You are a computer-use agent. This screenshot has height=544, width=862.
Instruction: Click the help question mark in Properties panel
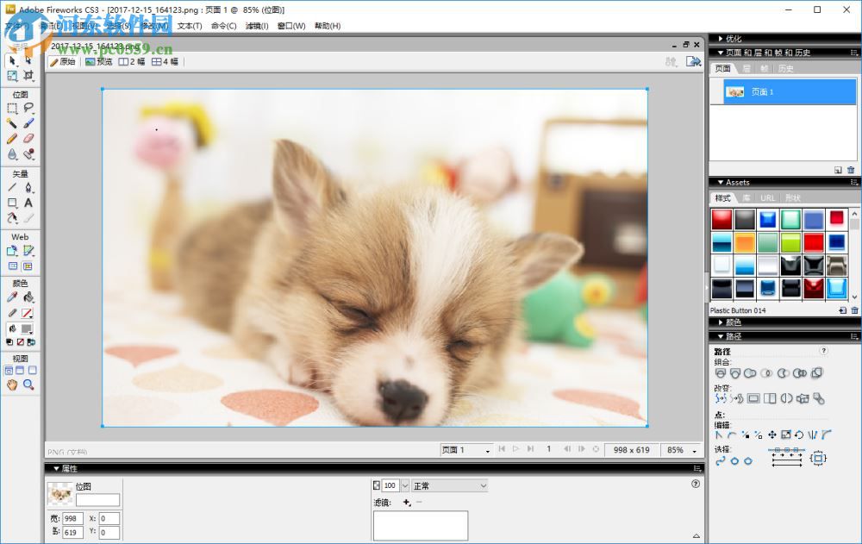pos(695,485)
